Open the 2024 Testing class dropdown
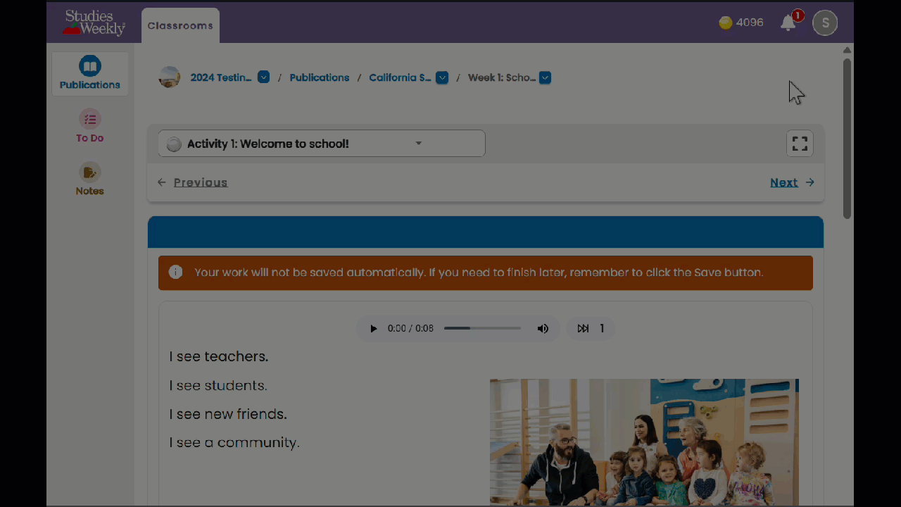This screenshot has width=901, height=507. [x=263, y=77]
